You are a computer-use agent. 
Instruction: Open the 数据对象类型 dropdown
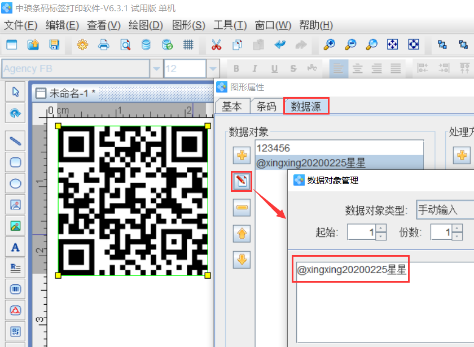445,210
